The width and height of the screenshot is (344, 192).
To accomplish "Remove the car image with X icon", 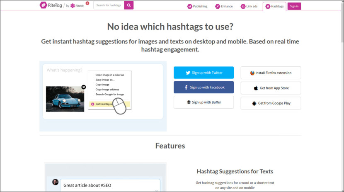I will click(84, 87).
